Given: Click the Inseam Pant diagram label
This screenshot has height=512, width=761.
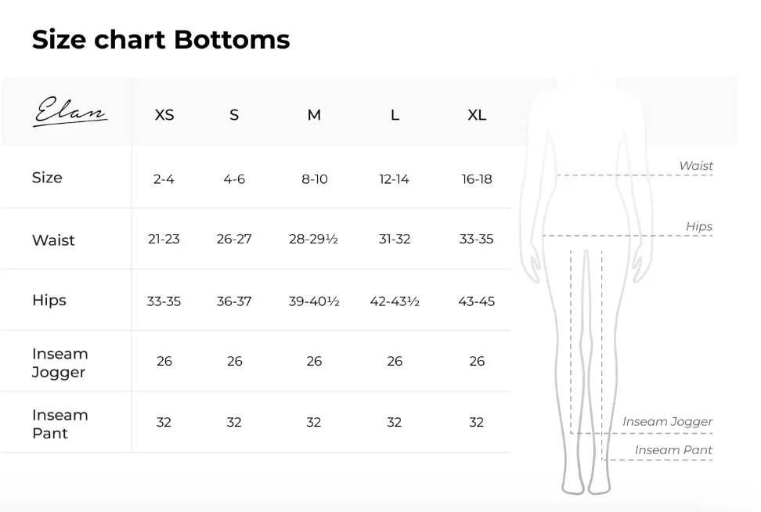Looking at the screenshot, I should coord(673,450).
